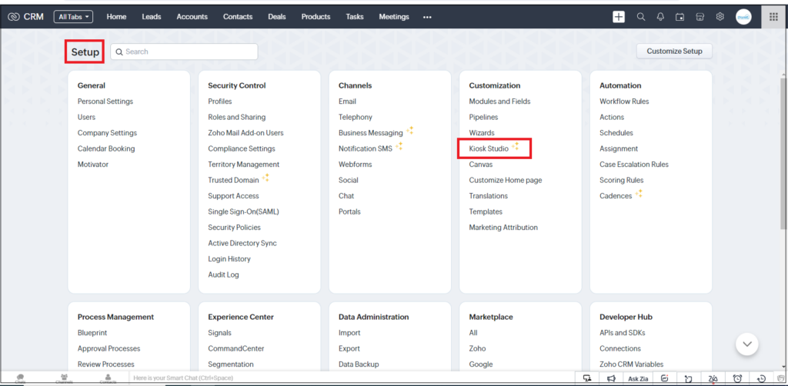The image size is (788, 386).
Task: Click the sparkle icon beside Notification SMS
Action: [x=399, y=147]
